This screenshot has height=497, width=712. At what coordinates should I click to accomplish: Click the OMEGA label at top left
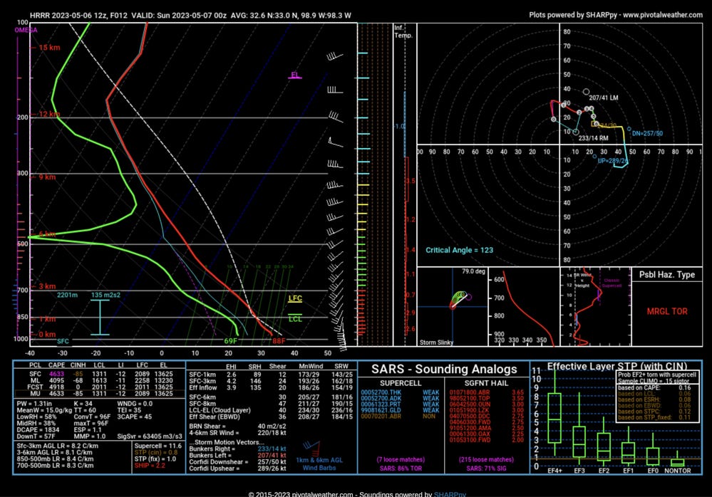(26, 30)
